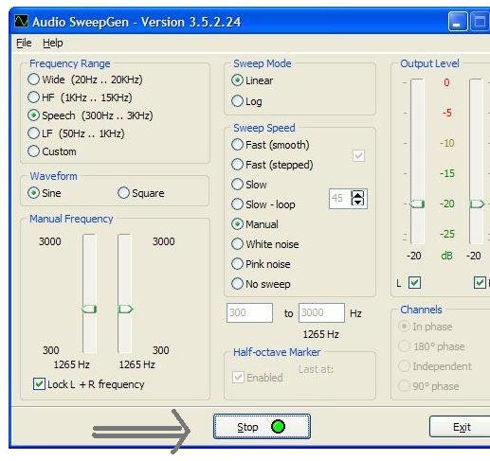The width and height of the screenshot is (490, 461).
Task: Choose Slow sweep speed
Action: coord(249,185)
